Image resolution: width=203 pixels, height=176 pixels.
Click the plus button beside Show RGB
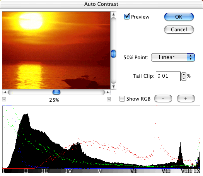pos(186,99)
